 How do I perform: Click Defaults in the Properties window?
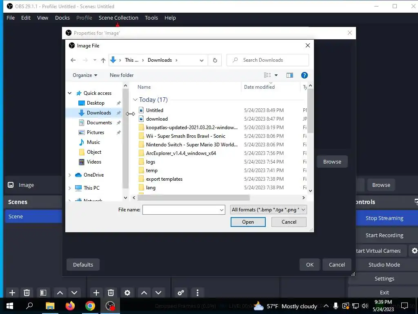[x=83, y=265]
